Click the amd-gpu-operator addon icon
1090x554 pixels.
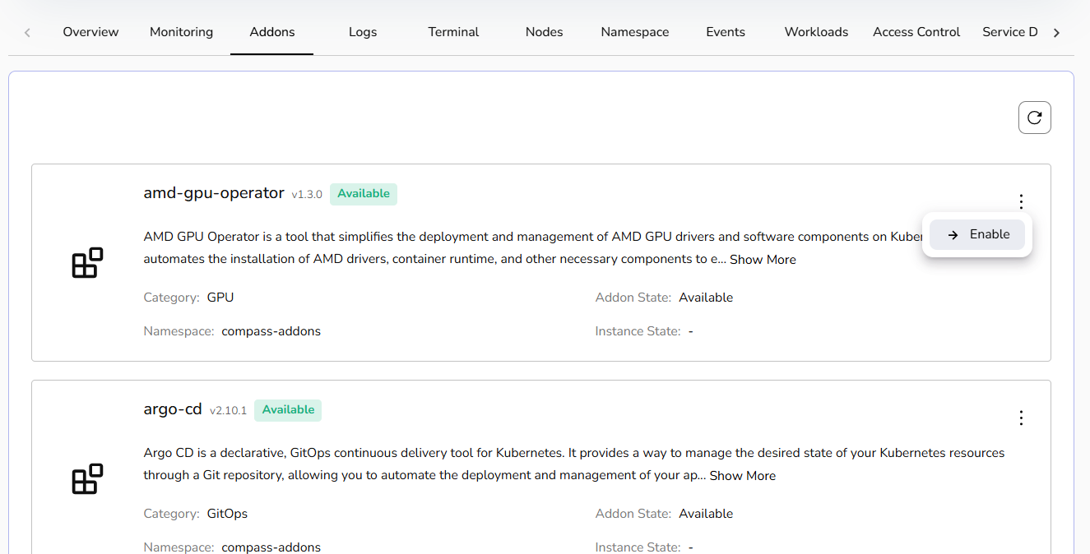[87, 262]
